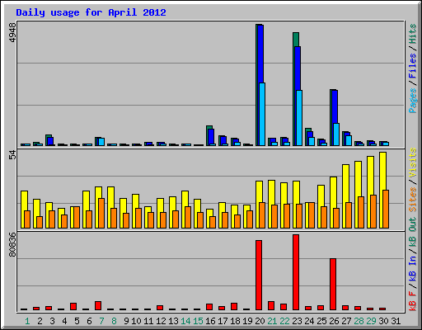
Task: Select day 30 label on the x-axis
Action: point(383,321)
